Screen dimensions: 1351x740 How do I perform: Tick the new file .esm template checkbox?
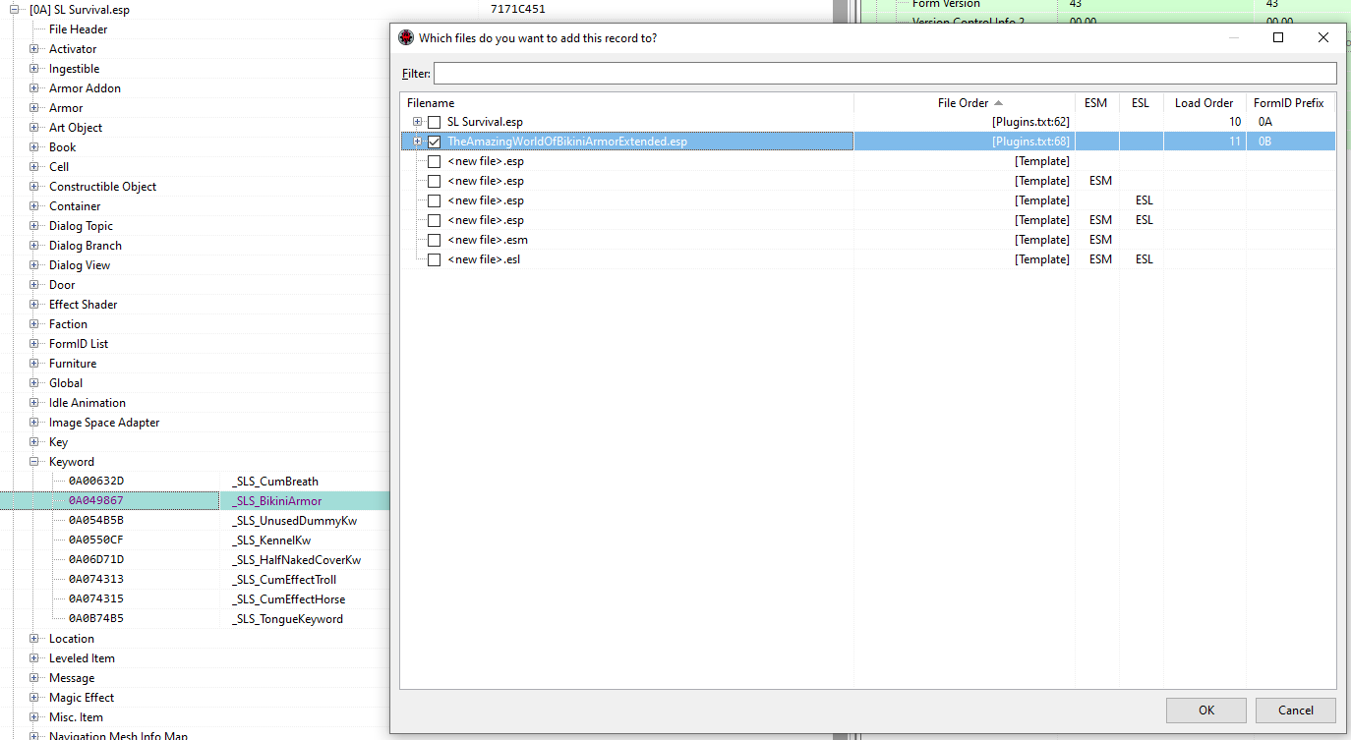click(x=434, y=240)
